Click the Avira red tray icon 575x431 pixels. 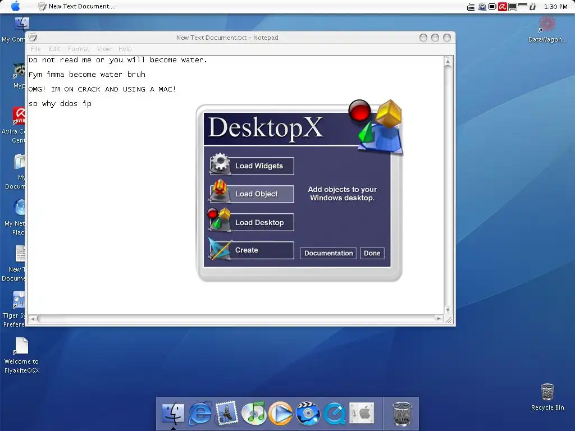coord(503,7)
